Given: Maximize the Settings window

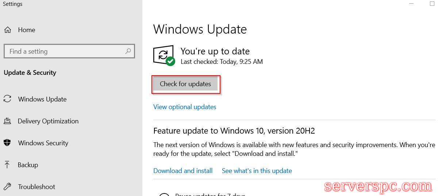Looking at the screenshot, I should pos(432,4).
